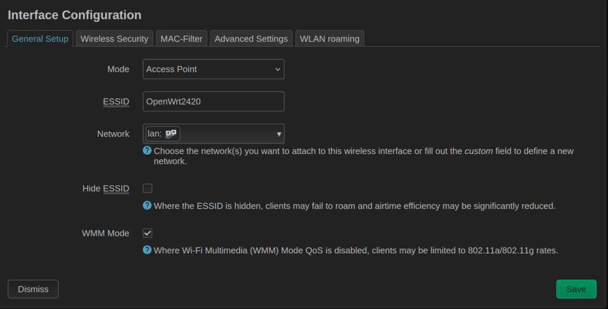Click help icon beside hidden ESSID warning
Screen dimensions: 608x309
147,206
